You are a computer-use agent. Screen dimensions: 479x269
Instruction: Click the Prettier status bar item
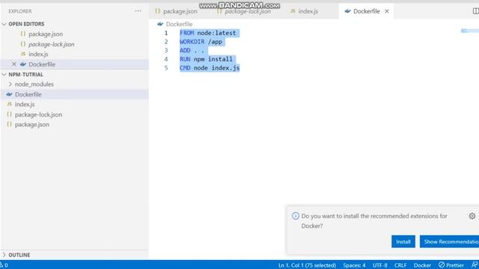point(451,265)
